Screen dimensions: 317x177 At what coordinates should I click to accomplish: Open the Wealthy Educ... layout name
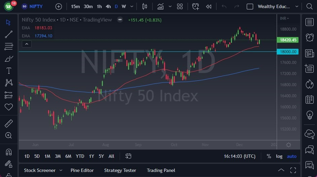274,6
